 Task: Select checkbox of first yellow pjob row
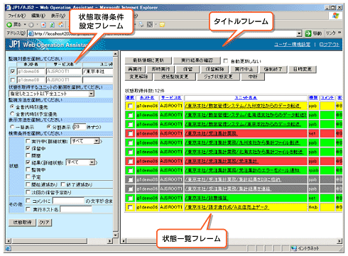tap(130, 106)
